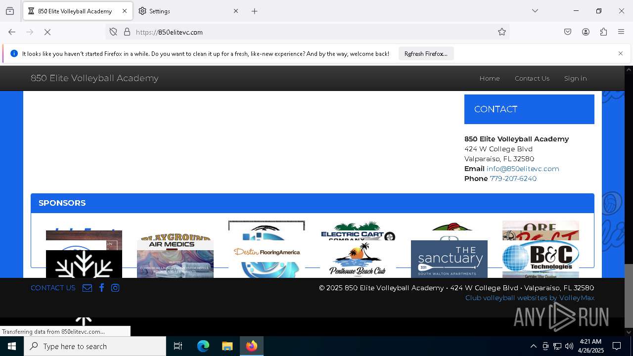This screenshot has width=633, height=356.
Task: Open The Sanctuary South Walton sponsor logo
Action: (449, 259)
